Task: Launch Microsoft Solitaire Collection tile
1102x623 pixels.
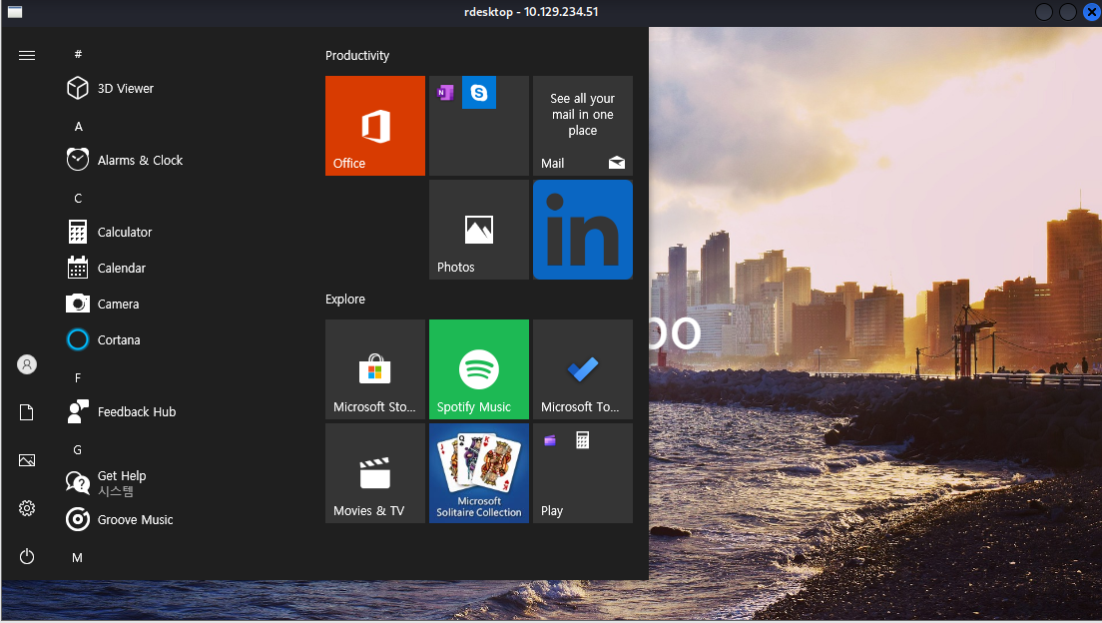Action: click(x=479, y=473)
